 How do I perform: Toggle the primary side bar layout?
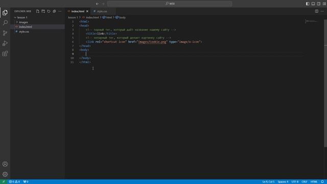(308, 4)
